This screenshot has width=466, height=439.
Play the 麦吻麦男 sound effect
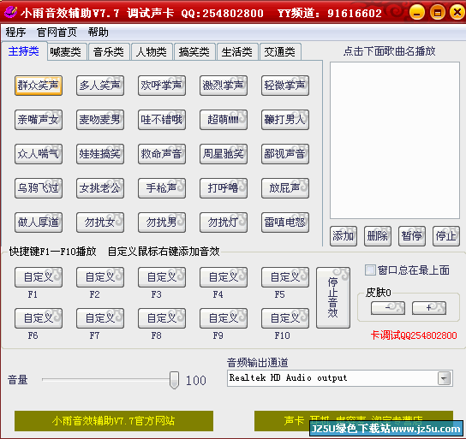[x=100, y=120]
